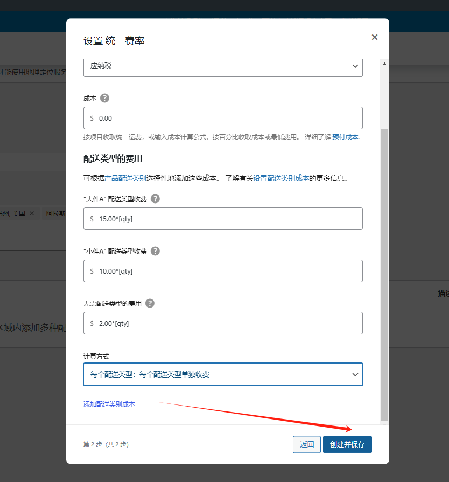
Task: Remove the "州, 美国" tag via its ×
Action: pyautogui.click(x=31, y=213)
